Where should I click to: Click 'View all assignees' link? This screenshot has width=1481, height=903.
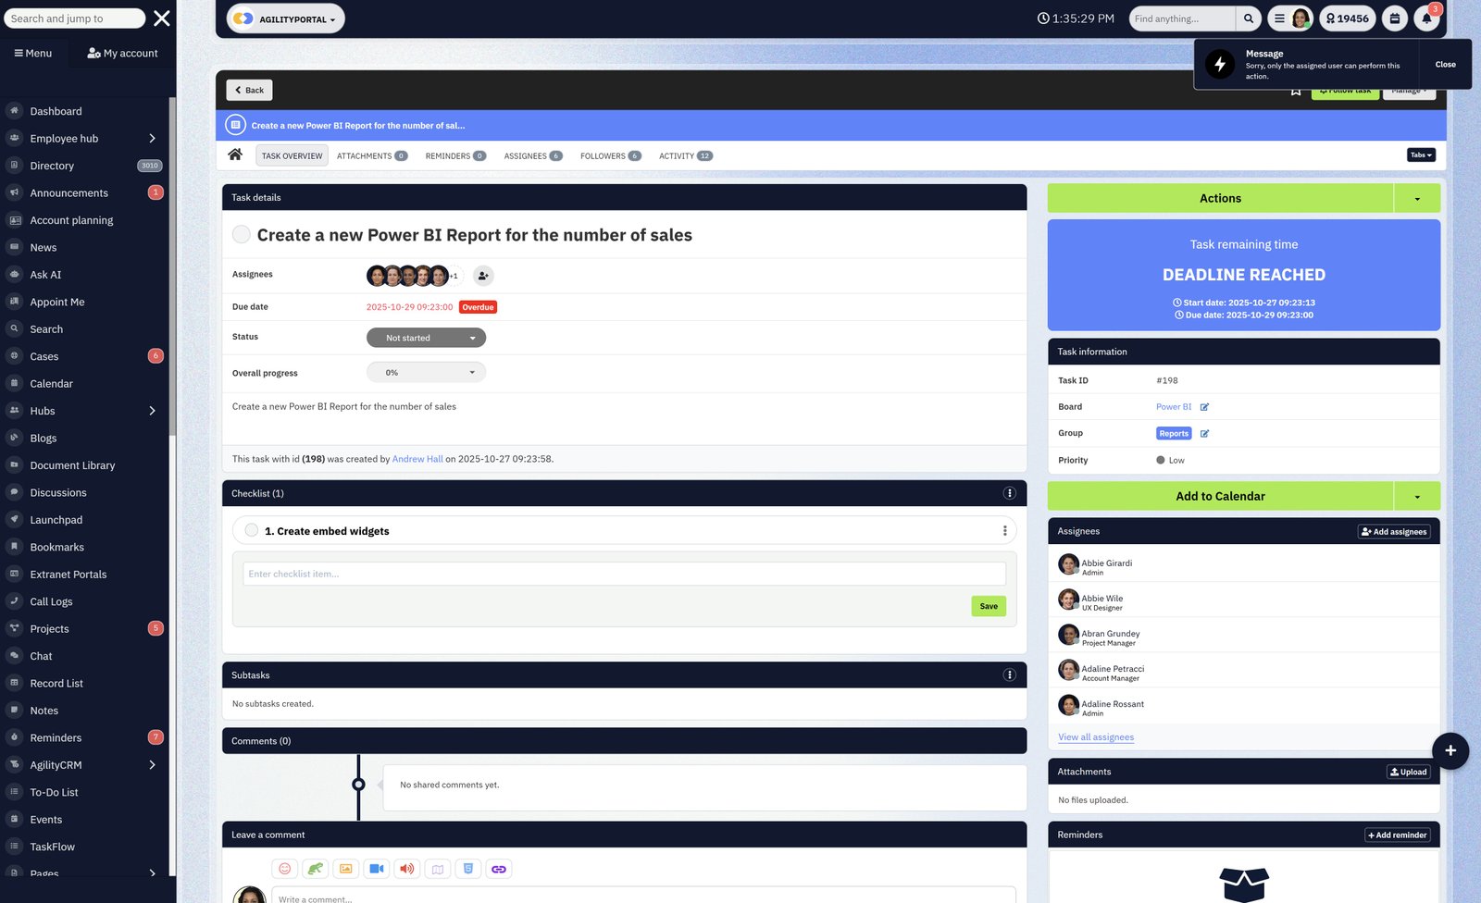pyautogui.click(x=1096, y=737)
